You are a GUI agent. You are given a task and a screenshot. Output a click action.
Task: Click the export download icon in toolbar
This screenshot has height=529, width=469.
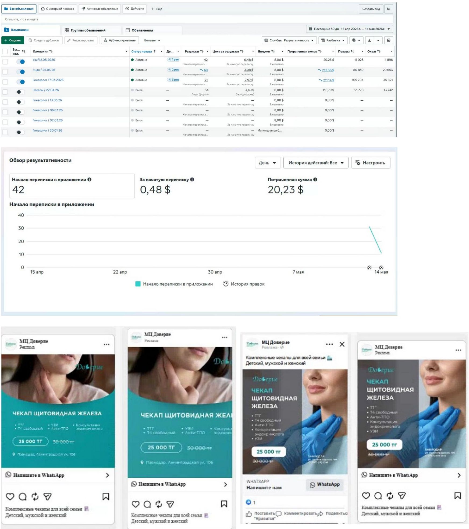coord(369,40)
